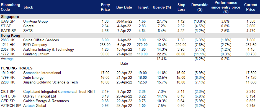This screenshot has height=108, width=260.
Task: Click the PENDING TRADES heading
Action: coord(17,68)
